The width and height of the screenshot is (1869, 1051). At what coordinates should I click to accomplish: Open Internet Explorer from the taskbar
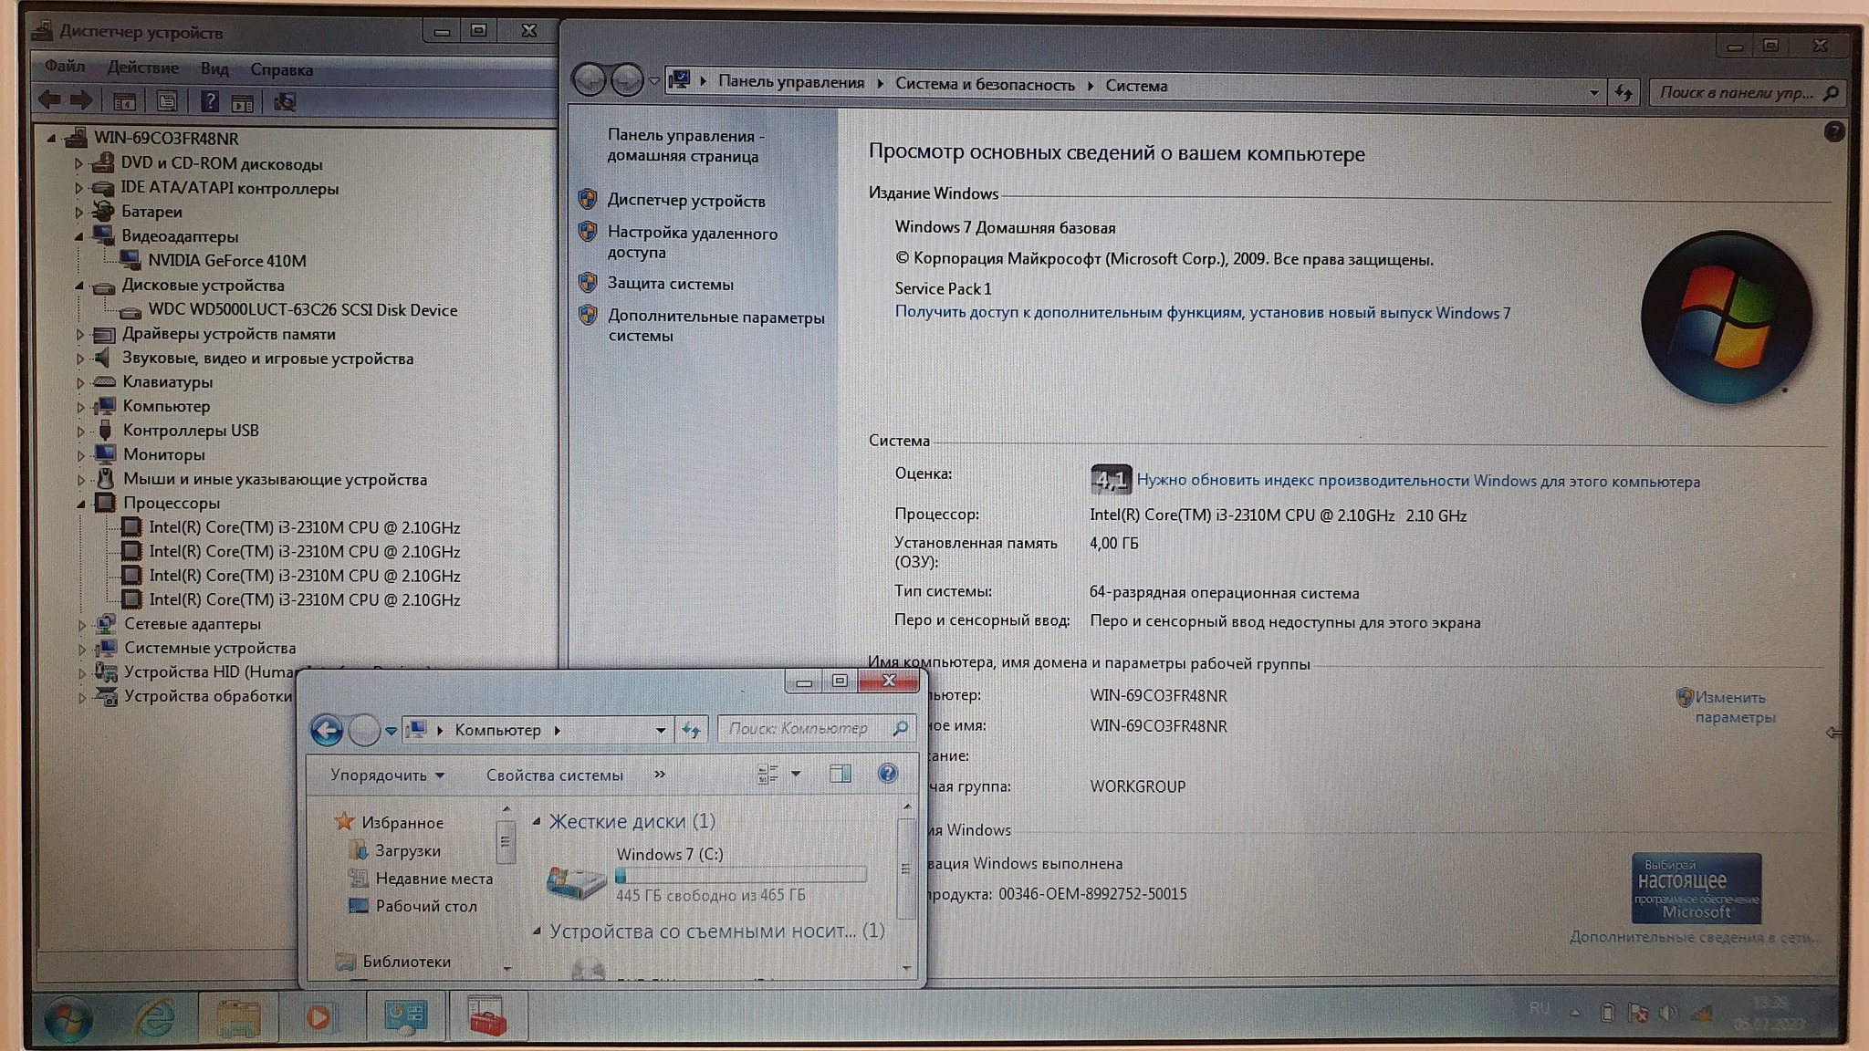155,1016
